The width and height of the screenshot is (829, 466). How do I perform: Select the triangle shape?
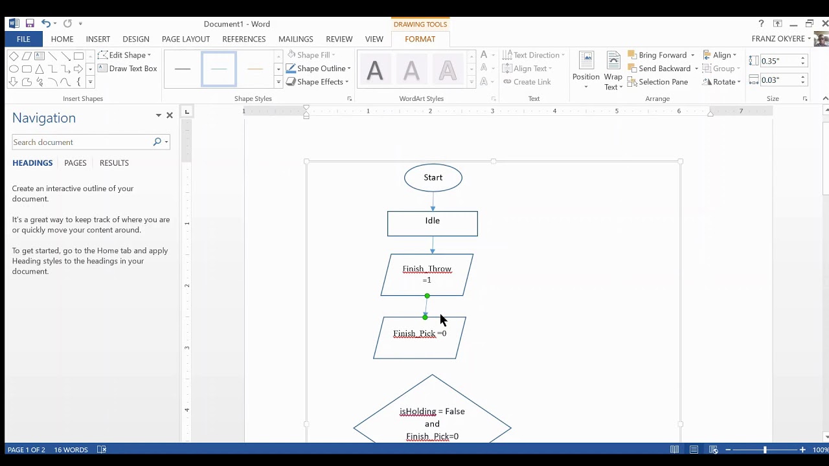(40, 69)
